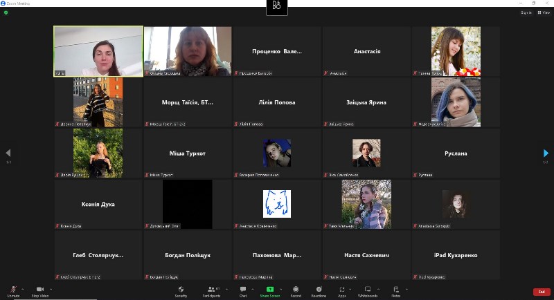The height and width of the screenshot is (300, 554).
Task: Open the View layout menu
Action: 544,12
